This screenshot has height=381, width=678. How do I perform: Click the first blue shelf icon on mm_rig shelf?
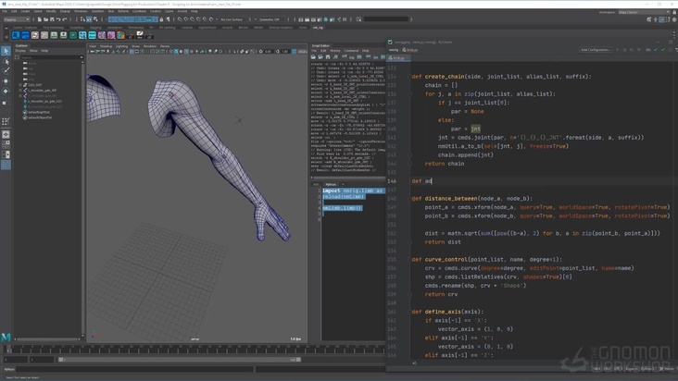[16, 35]
